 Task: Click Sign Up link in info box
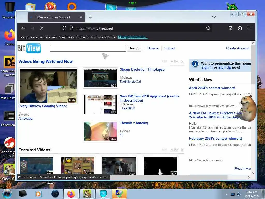click(x=225, y=68)
